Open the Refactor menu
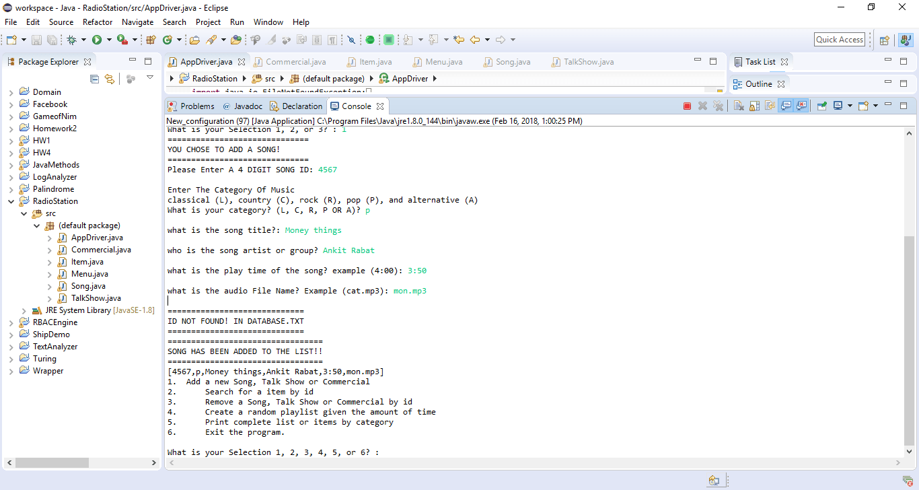The width and height of the screenshot is (919, 490). (x=98, y=22)
